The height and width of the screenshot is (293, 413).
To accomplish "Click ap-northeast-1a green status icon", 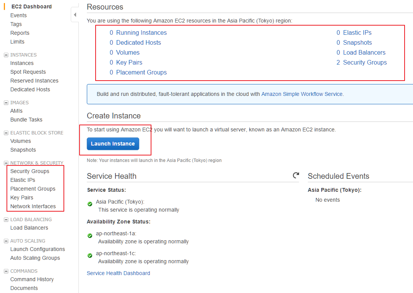I will (x=90, y=236).
